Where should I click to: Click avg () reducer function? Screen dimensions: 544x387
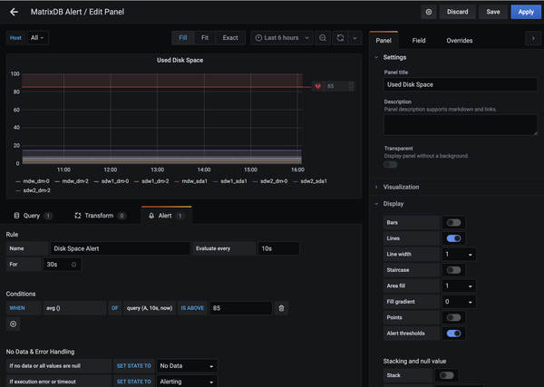point(74,308)
